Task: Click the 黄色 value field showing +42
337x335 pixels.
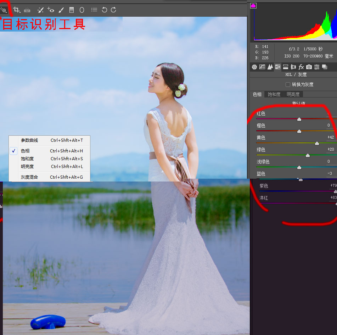Action: click(x=331, y=137)
